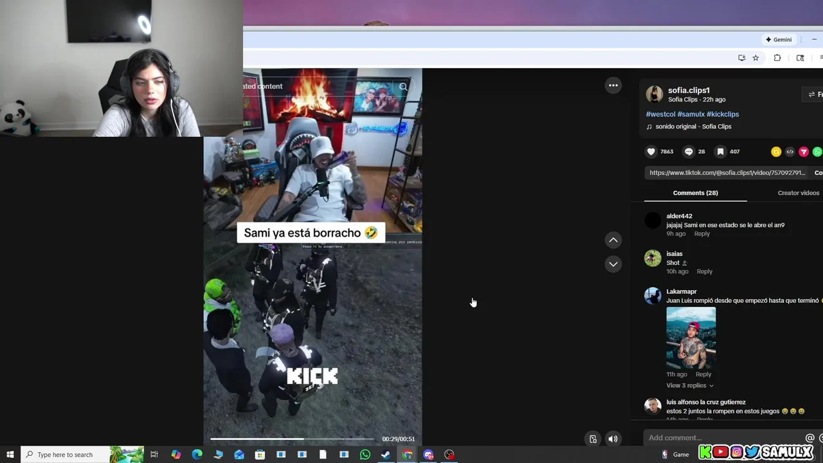
Task: Click the #westcol hashtag
Action: click(660, 114)
